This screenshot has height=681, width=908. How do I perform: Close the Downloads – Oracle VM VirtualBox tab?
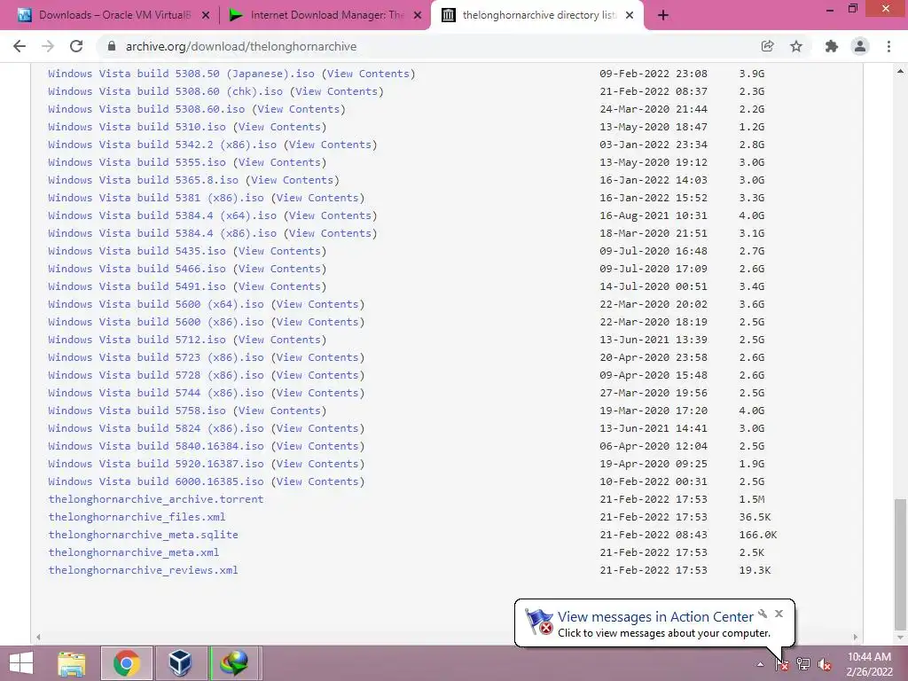click(206, 16)
